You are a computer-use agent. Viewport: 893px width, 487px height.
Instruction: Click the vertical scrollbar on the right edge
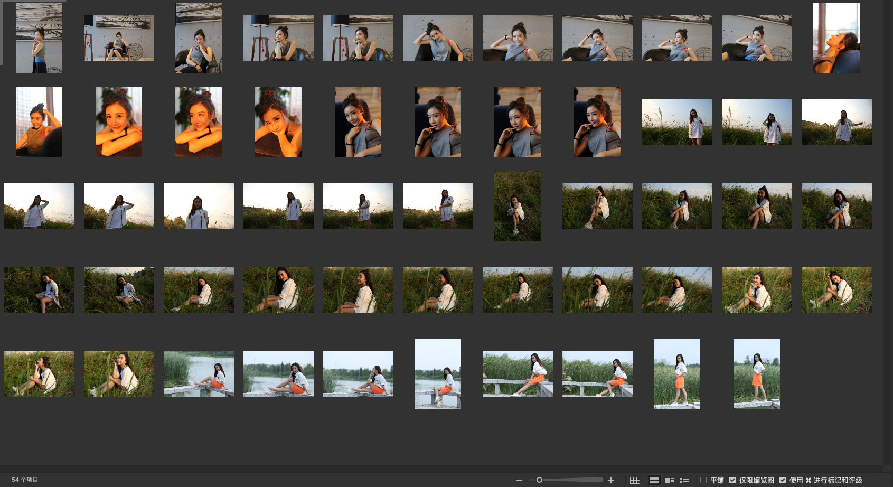(x=888, y=232)
